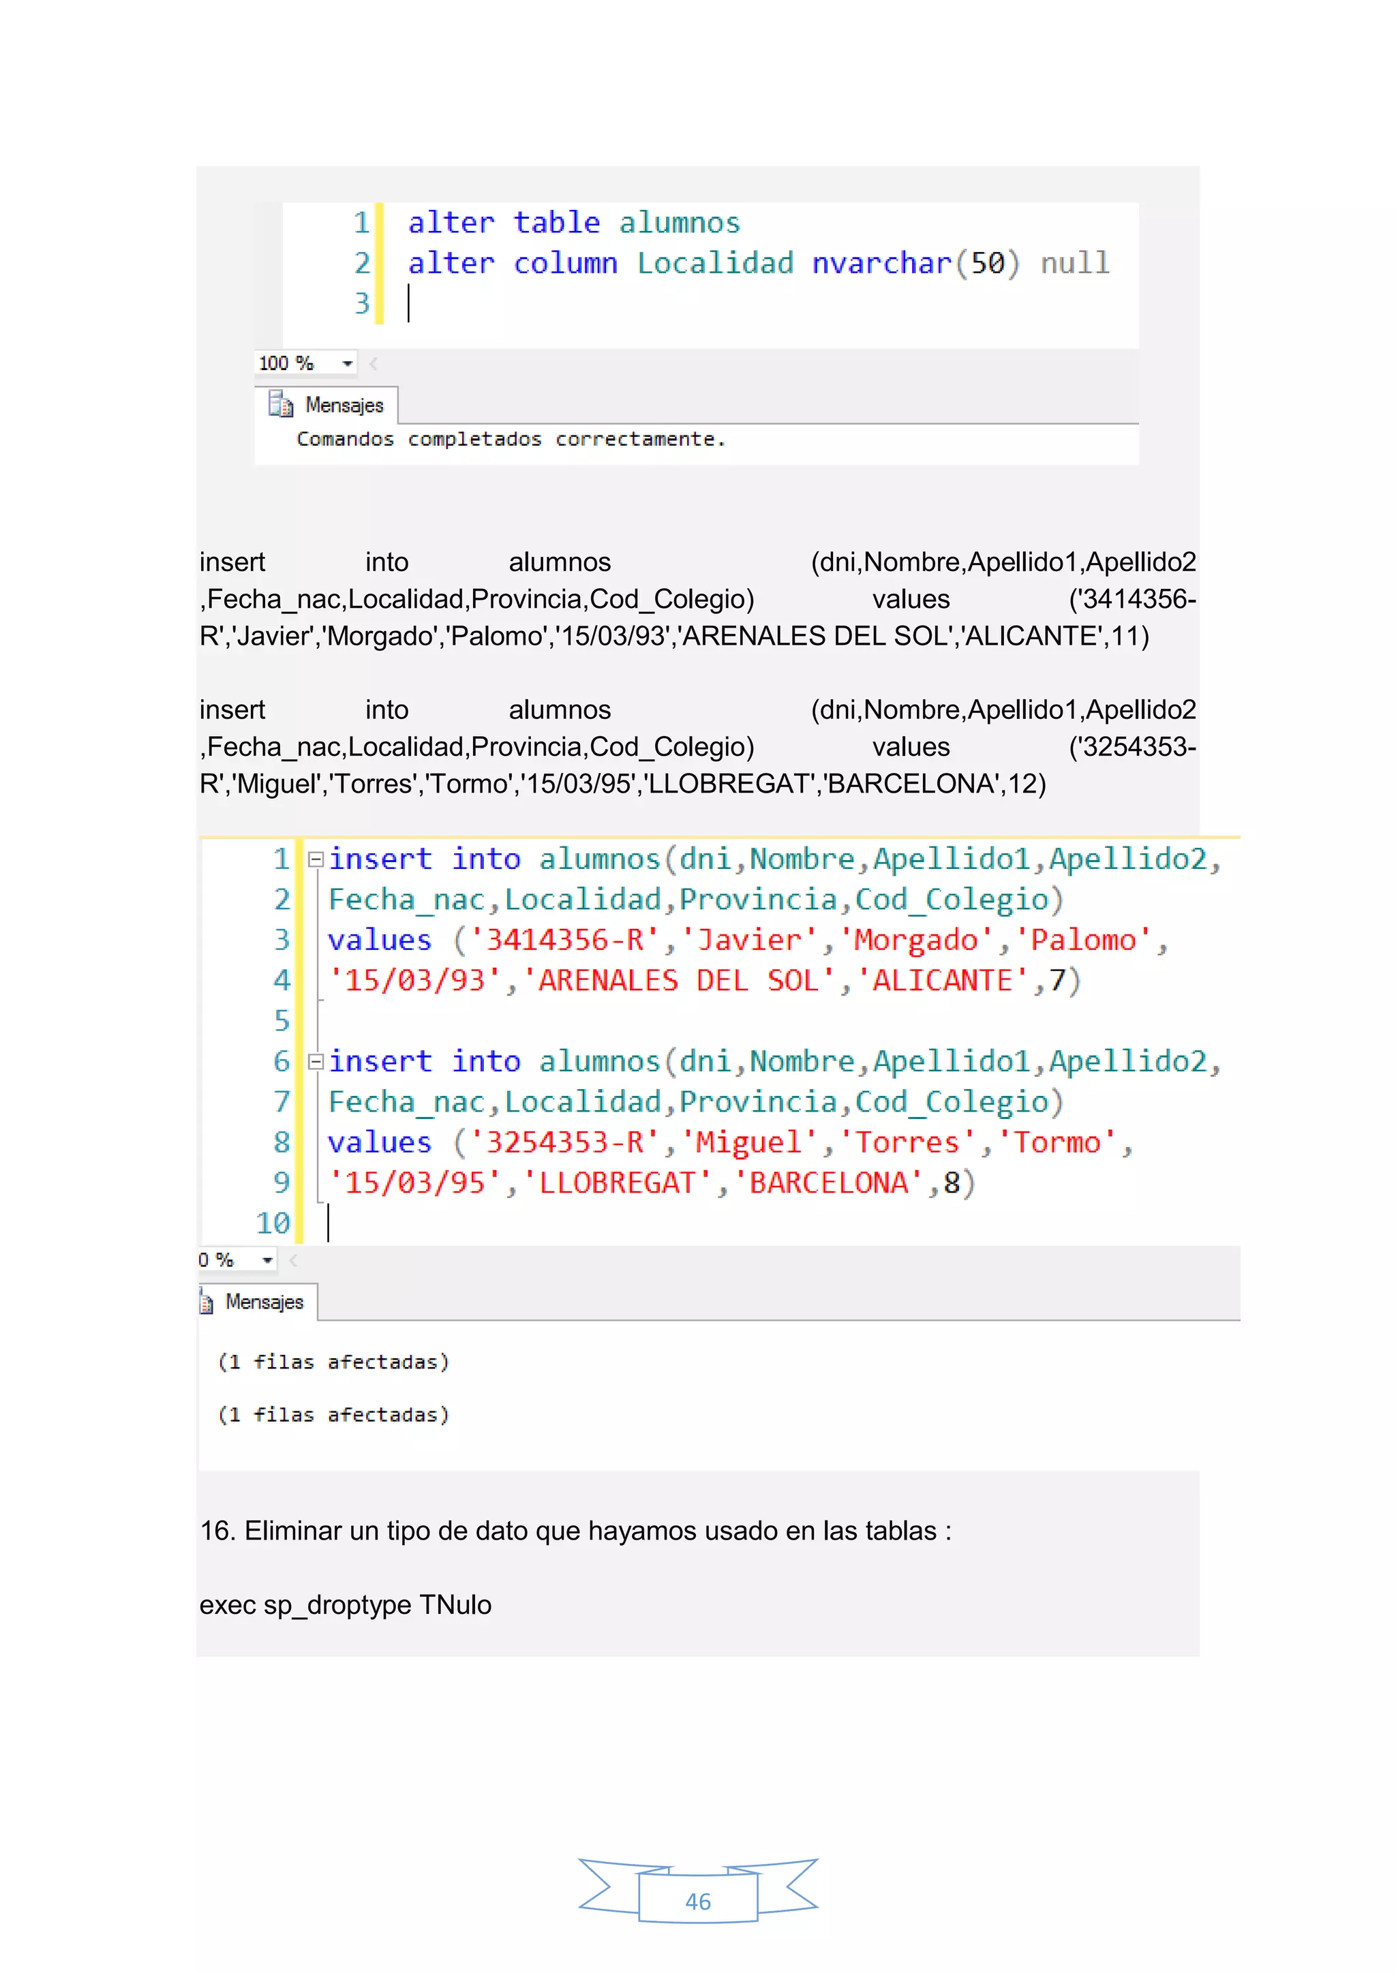This screenshot has width=1396, height=1973.
Task: Click page number 46 banner
Action: pos(698,1901)
